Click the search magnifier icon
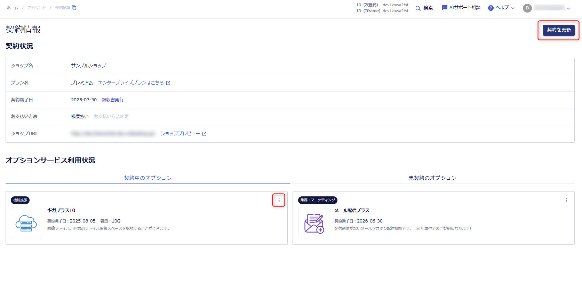The width and height of the screenshot is (582, 289). tap(418, 8)
